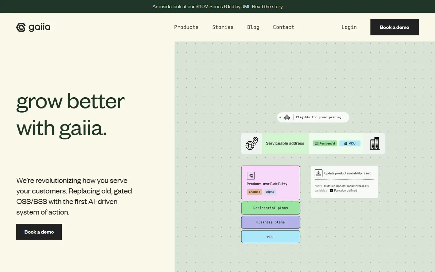Click 'Update product availability result' title

347,173
